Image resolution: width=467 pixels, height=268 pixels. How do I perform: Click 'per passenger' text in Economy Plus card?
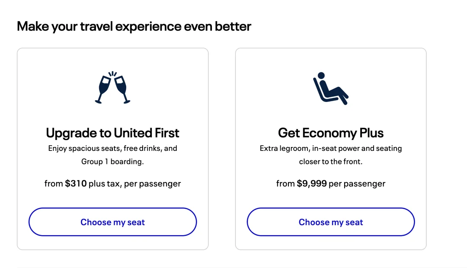[x=357, y=184]
